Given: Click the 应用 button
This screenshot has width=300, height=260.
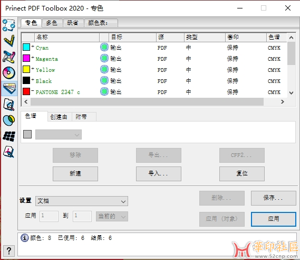Looking at the screenshot, I should click(274, 219).
